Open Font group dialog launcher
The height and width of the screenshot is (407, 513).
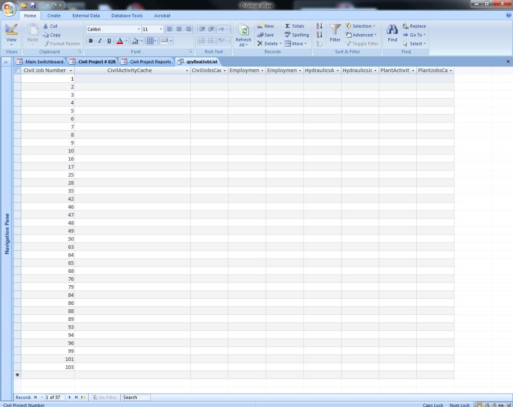tap(190, 52)
